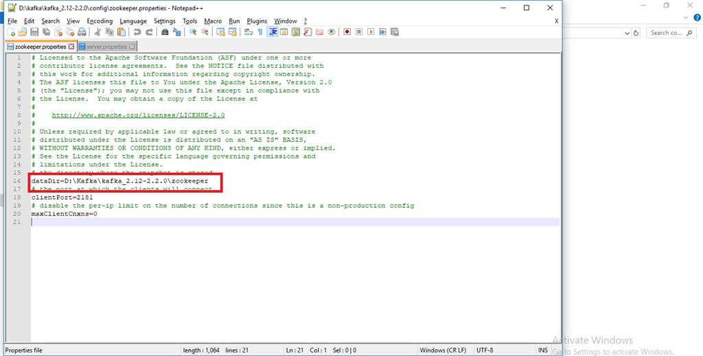This screenshot has height=356, width=703.
Task: Click the New file toolbar icon
Action: [12, 32]
